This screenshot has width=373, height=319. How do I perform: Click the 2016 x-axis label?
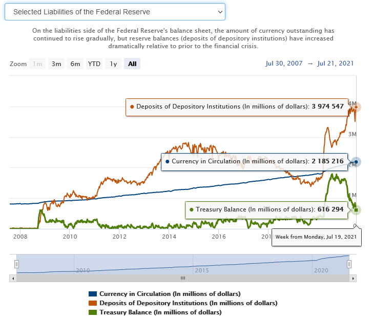(x=219, y=237)
